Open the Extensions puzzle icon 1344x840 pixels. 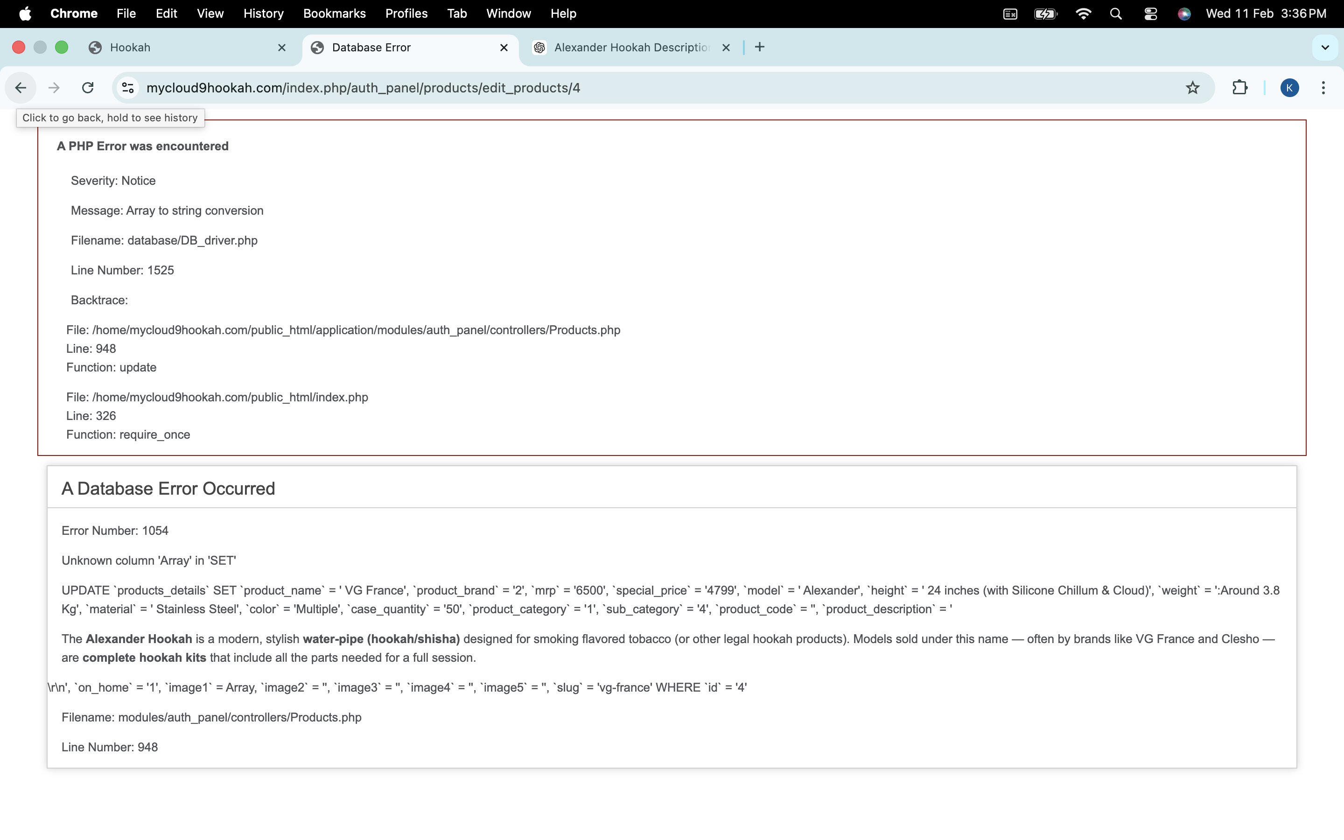(x=1239, y=88)
